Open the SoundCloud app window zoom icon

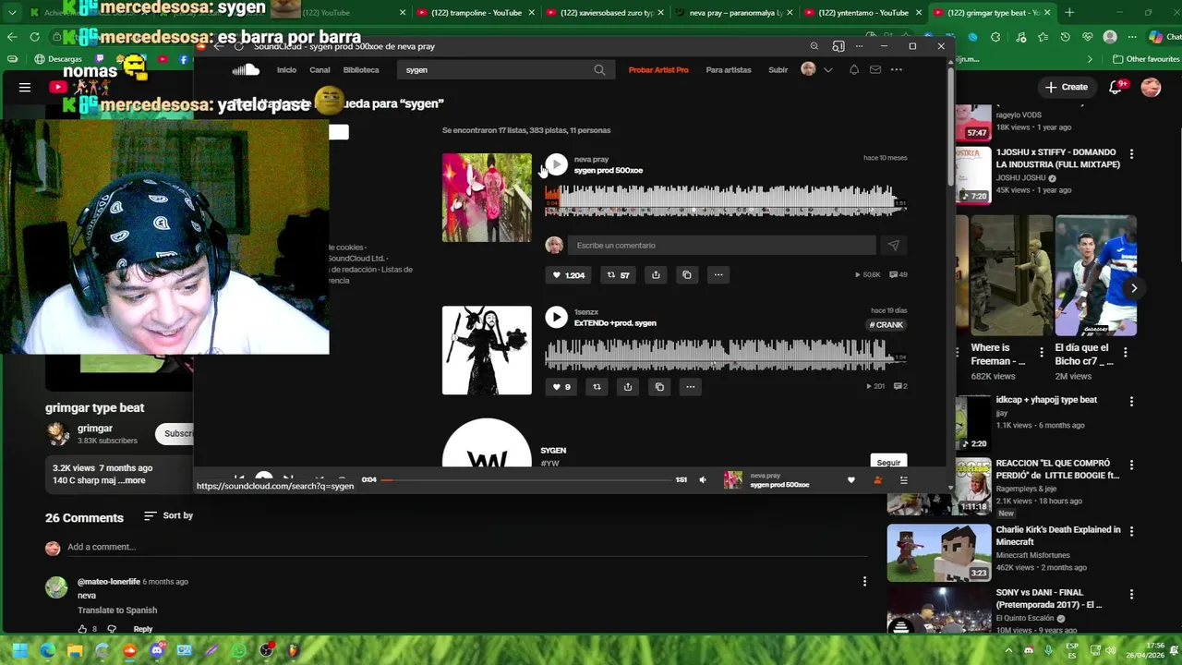click(814, 46)
